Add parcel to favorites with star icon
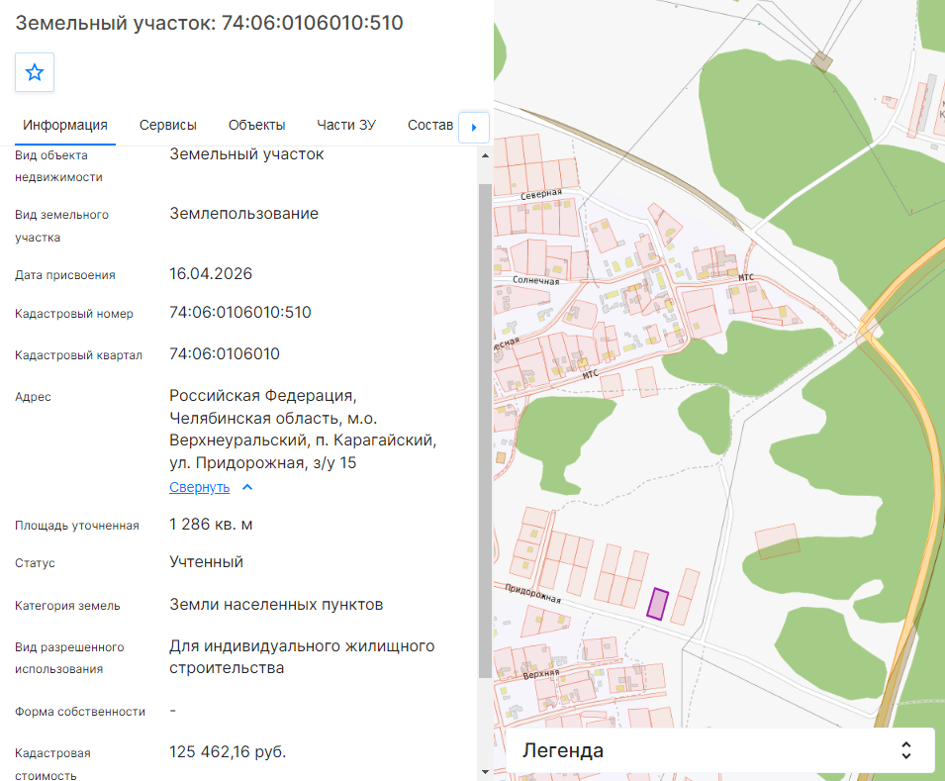Screen dimensions: 945x781 click(x=35, y=72)
